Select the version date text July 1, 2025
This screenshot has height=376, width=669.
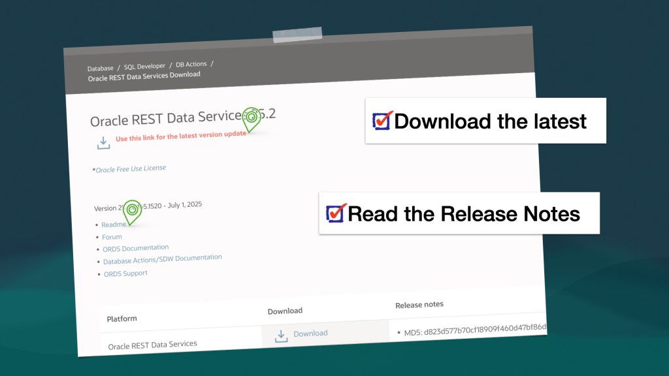pyautogui.click(x=185, y=205)
